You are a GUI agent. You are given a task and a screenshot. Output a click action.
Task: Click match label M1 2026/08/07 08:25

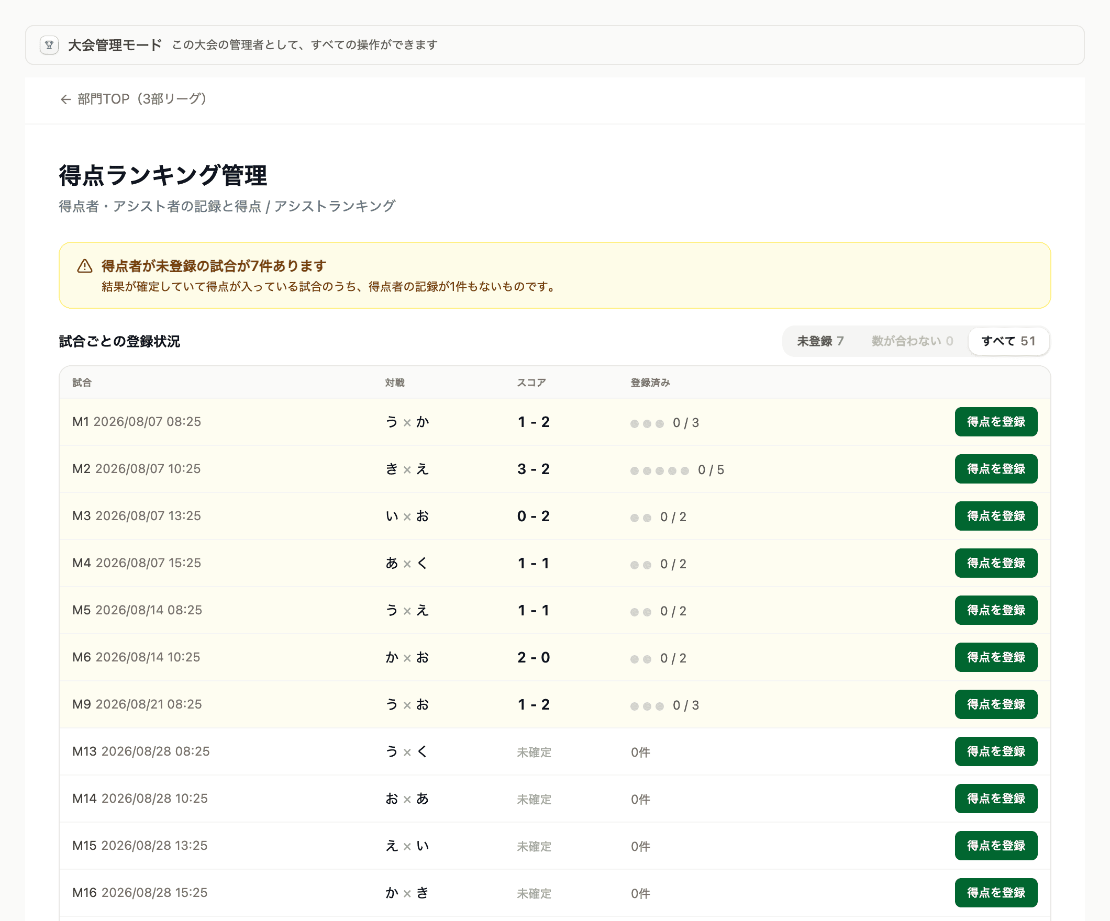(137, 422)
